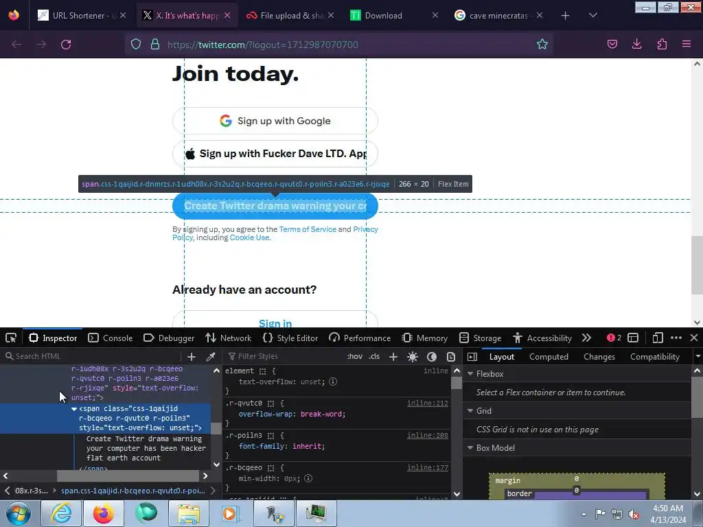Screen dimensions: 703x527
Task: Switch to URL Shortener browser tab
Action: point(82,15)
